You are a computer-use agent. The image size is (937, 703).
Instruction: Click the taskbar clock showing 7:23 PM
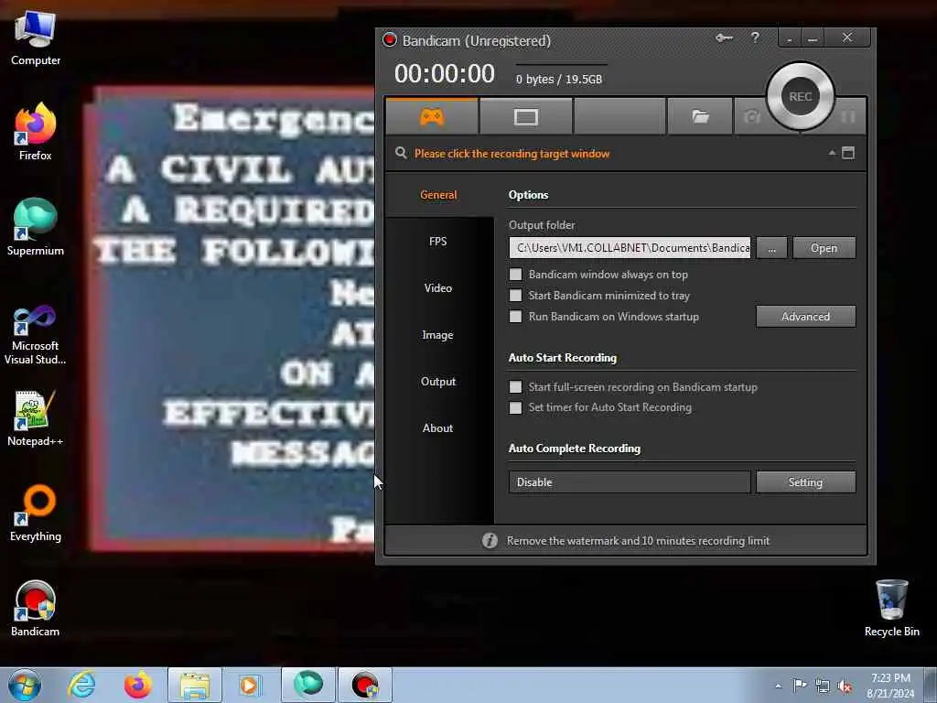[890, 686]
